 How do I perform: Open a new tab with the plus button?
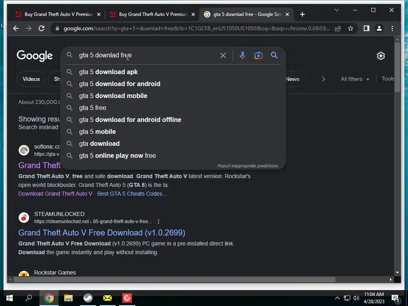point(302,14)
